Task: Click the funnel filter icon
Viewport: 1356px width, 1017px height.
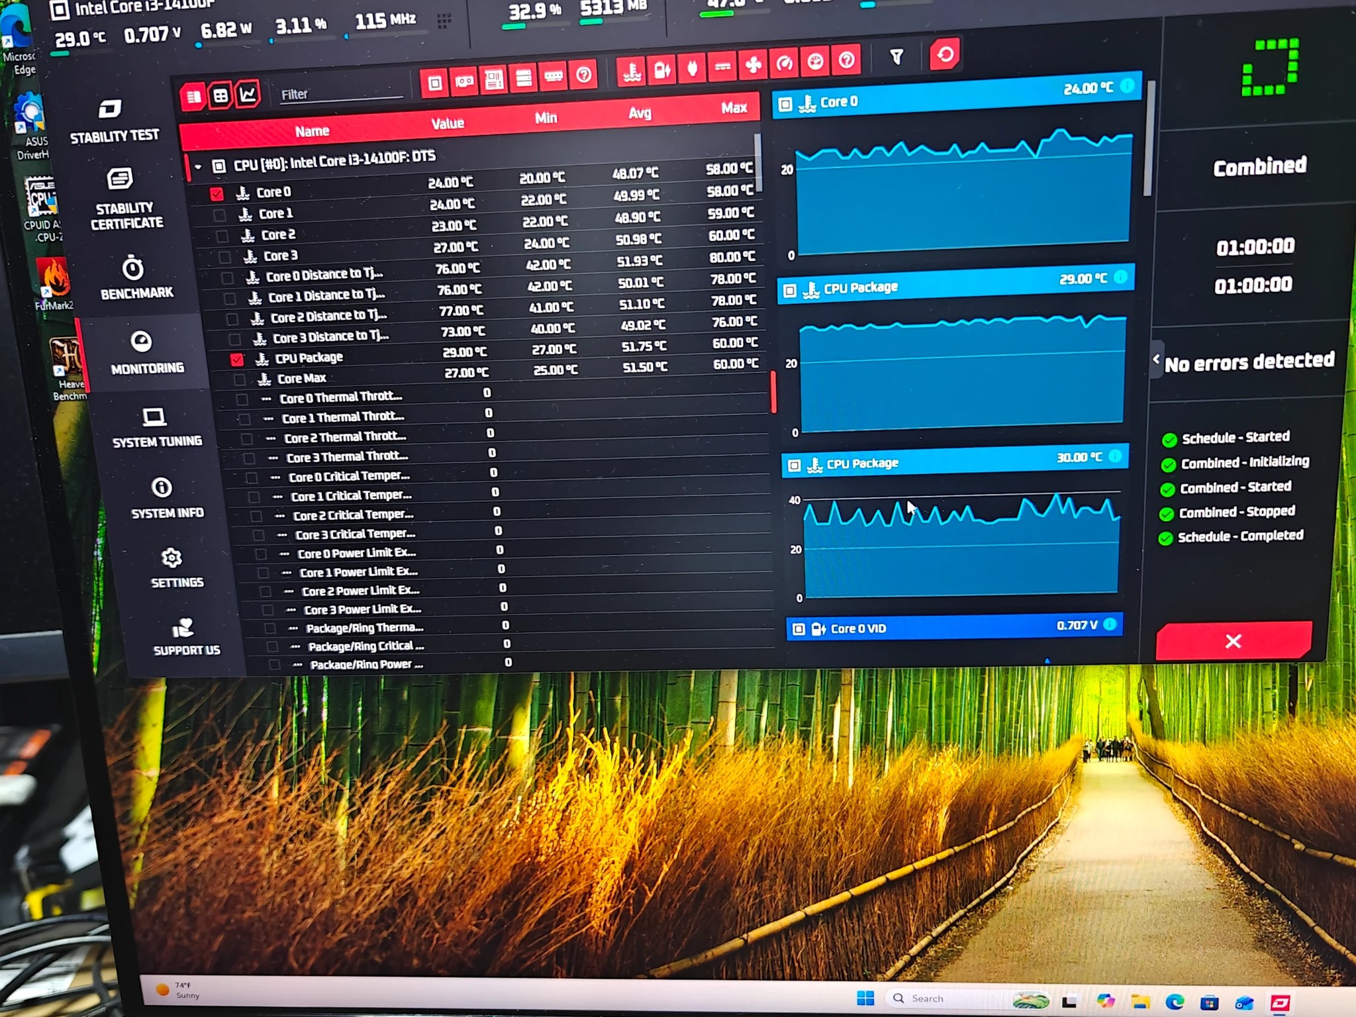Action: [896, 58]
